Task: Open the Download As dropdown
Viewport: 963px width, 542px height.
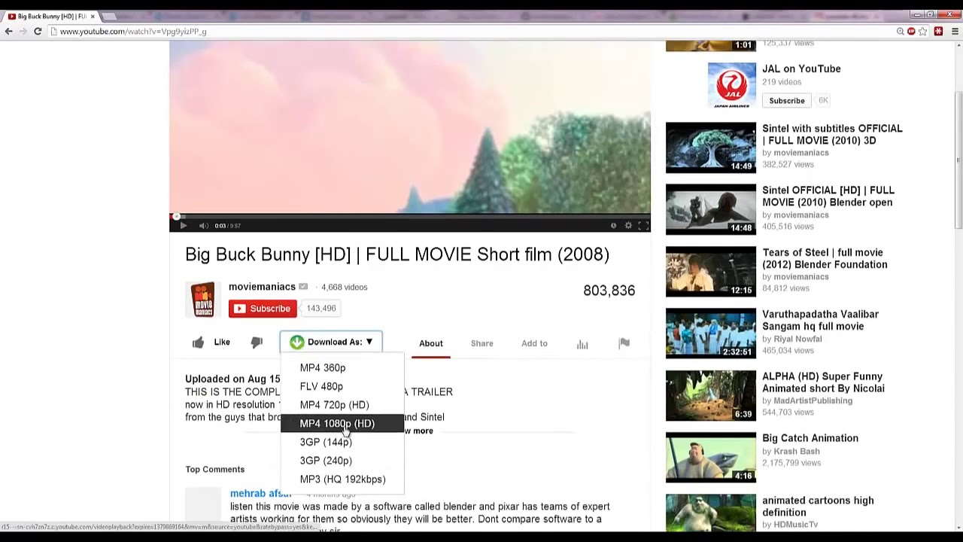Action: coord(331,342)
